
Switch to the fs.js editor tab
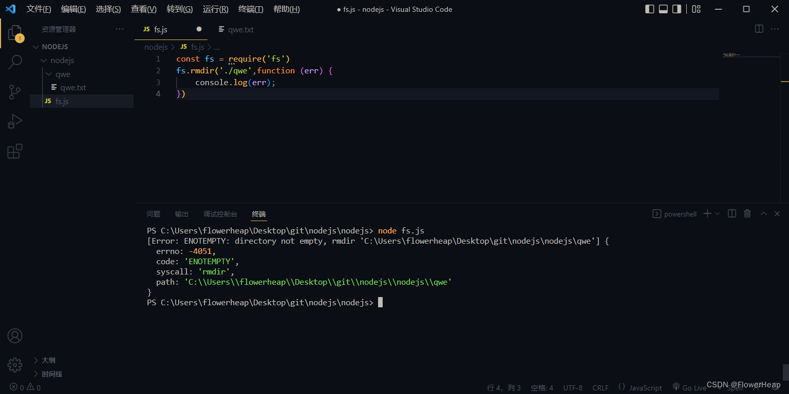click(x=171, y=29)
